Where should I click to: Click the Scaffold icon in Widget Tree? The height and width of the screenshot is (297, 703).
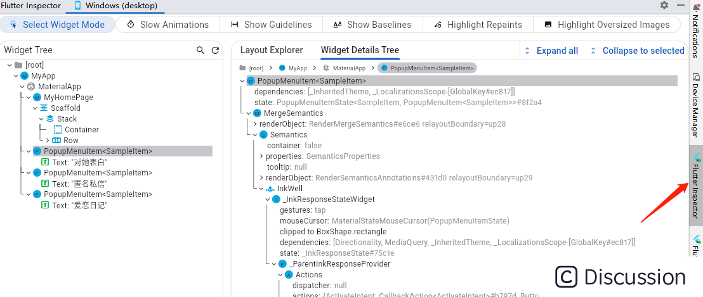pyautogui.click(x=44, y=108)
